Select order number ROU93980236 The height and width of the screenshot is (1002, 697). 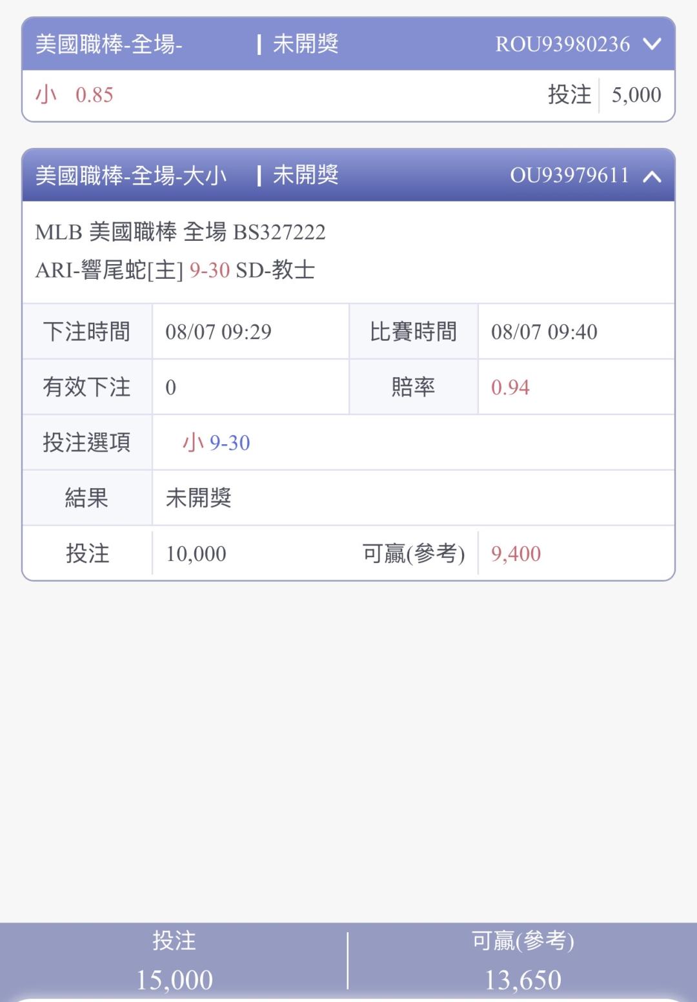click(x=562, y=44)
